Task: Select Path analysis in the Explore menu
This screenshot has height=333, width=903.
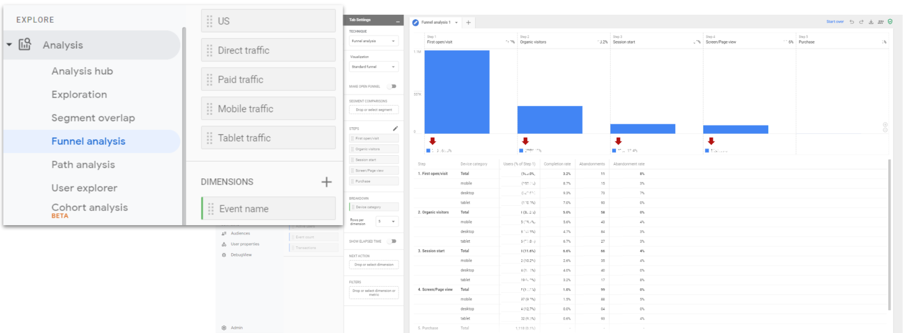Action: point(83,165)
